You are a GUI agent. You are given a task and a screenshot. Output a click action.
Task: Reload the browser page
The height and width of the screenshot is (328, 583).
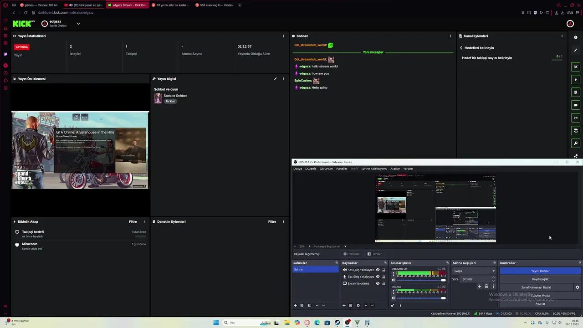pyautogui.click(x=26, y=13)
